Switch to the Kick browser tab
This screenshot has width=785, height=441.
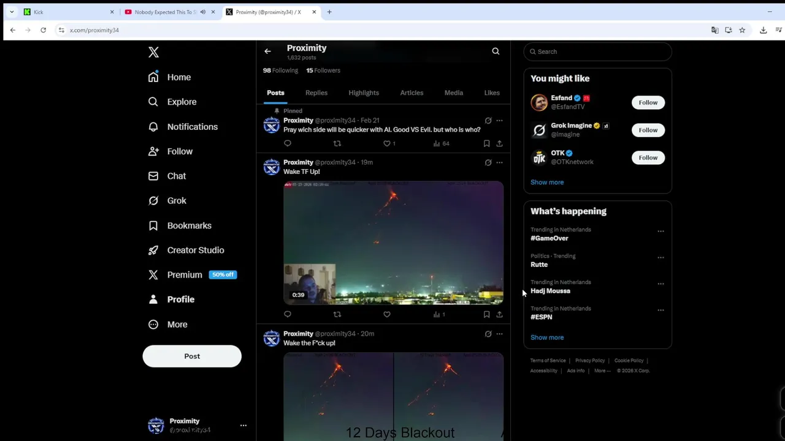coord(69,12)
